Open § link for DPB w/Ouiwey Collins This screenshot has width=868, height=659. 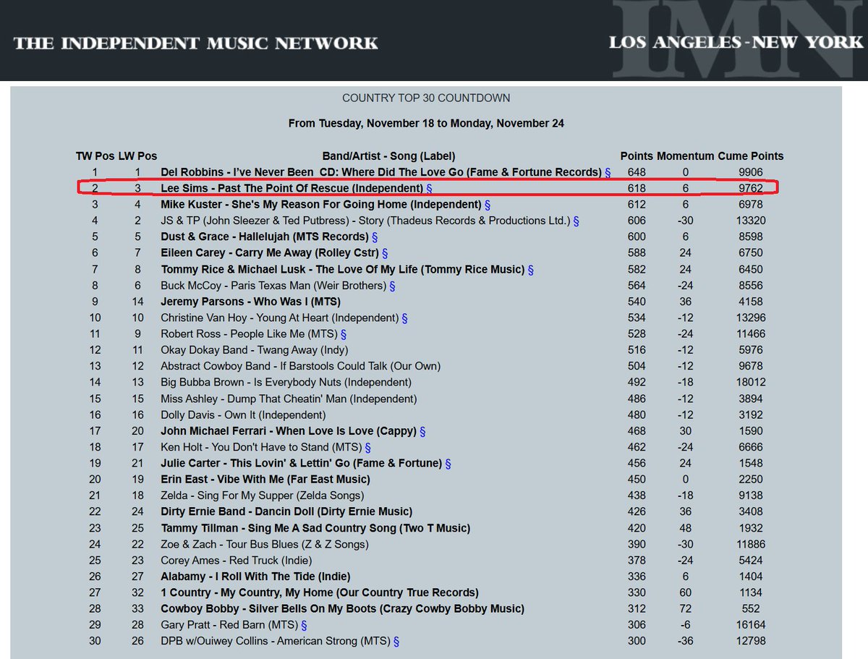[396, 641]
